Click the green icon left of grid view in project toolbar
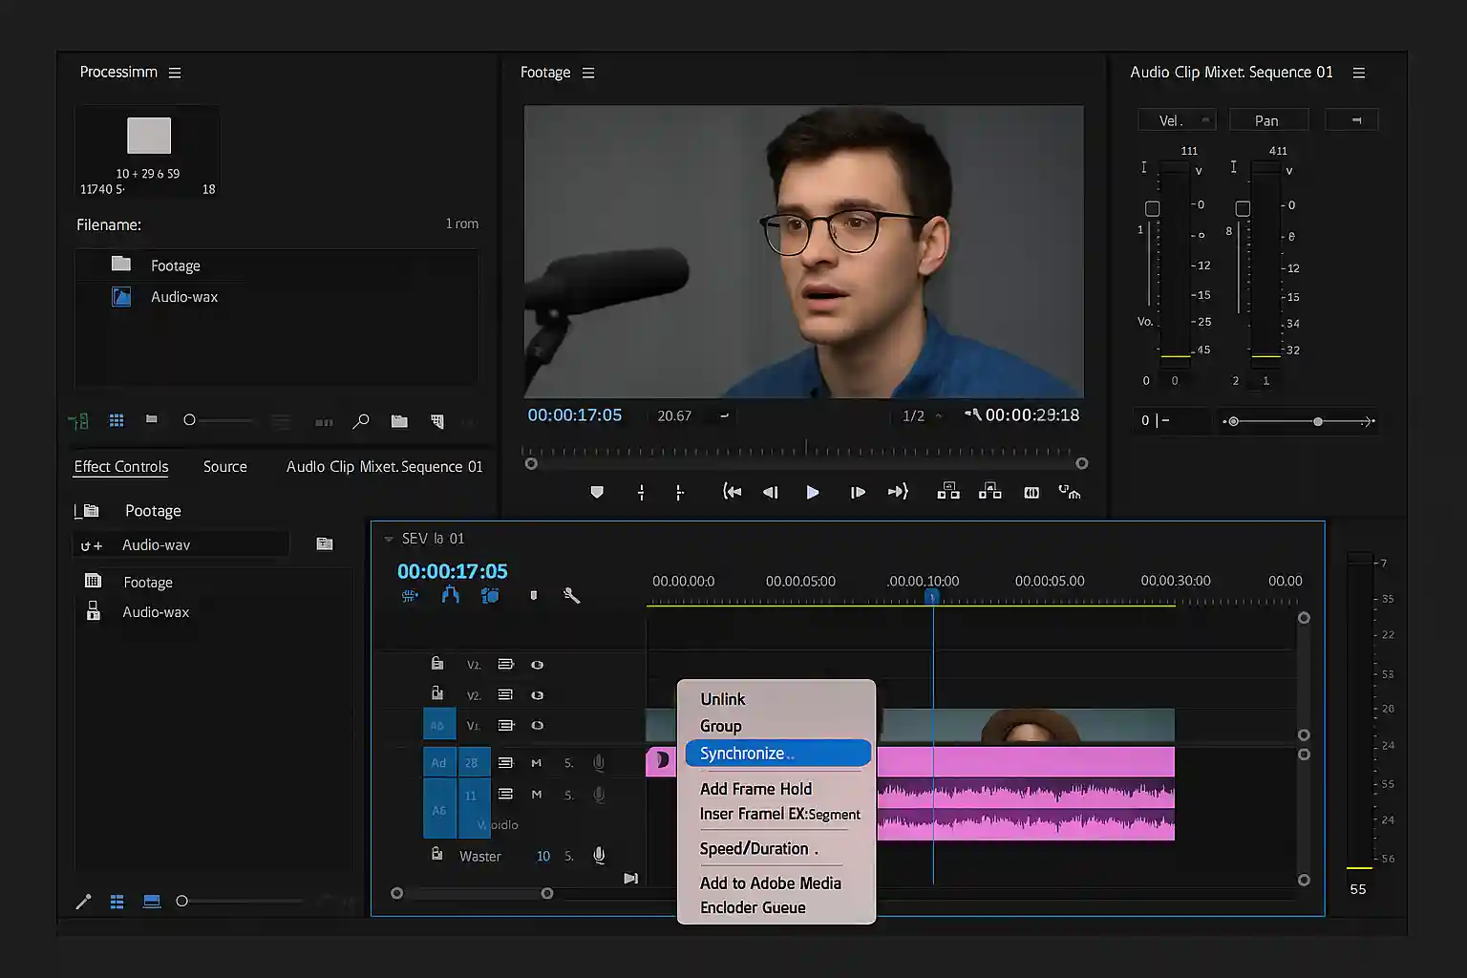 [78, 420]
